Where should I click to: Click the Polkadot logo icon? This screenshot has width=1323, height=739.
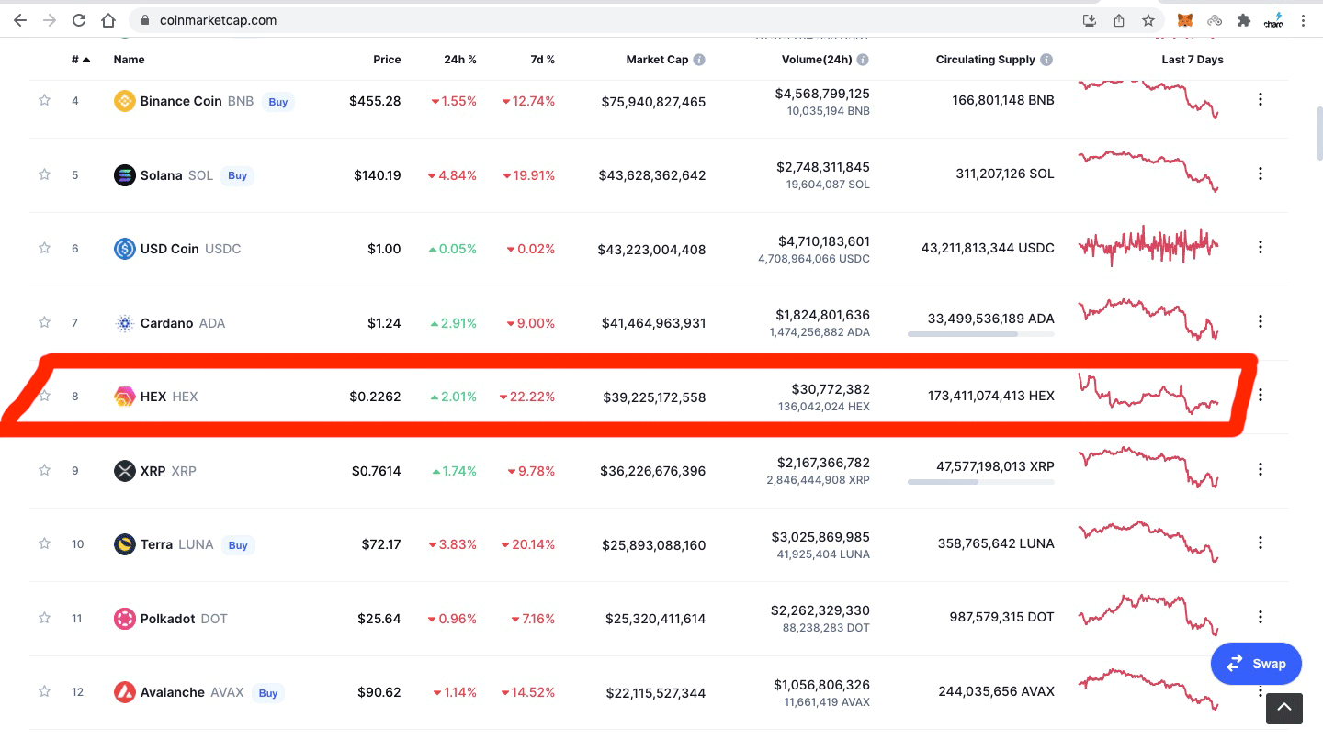tap(124, 619)
